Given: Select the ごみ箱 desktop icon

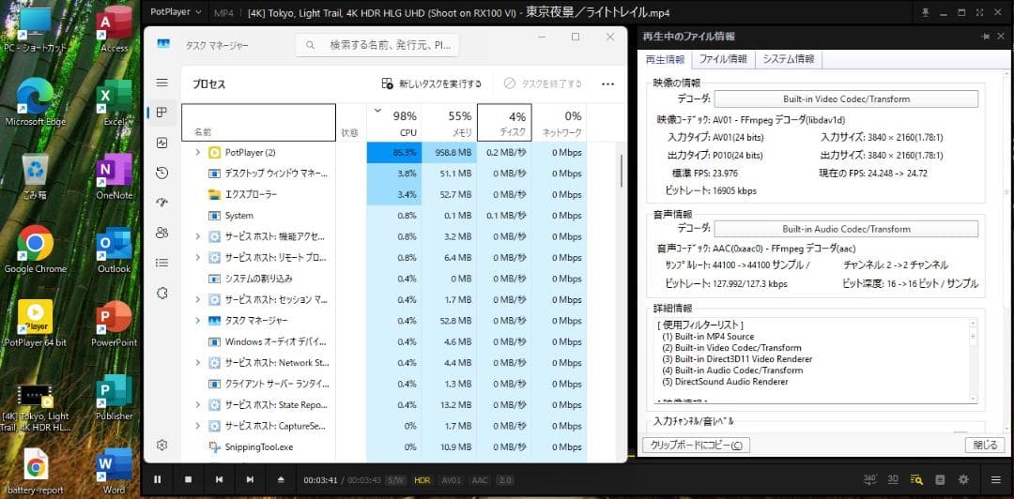Looking at the screenshot, I should click(x=36, y=175).
